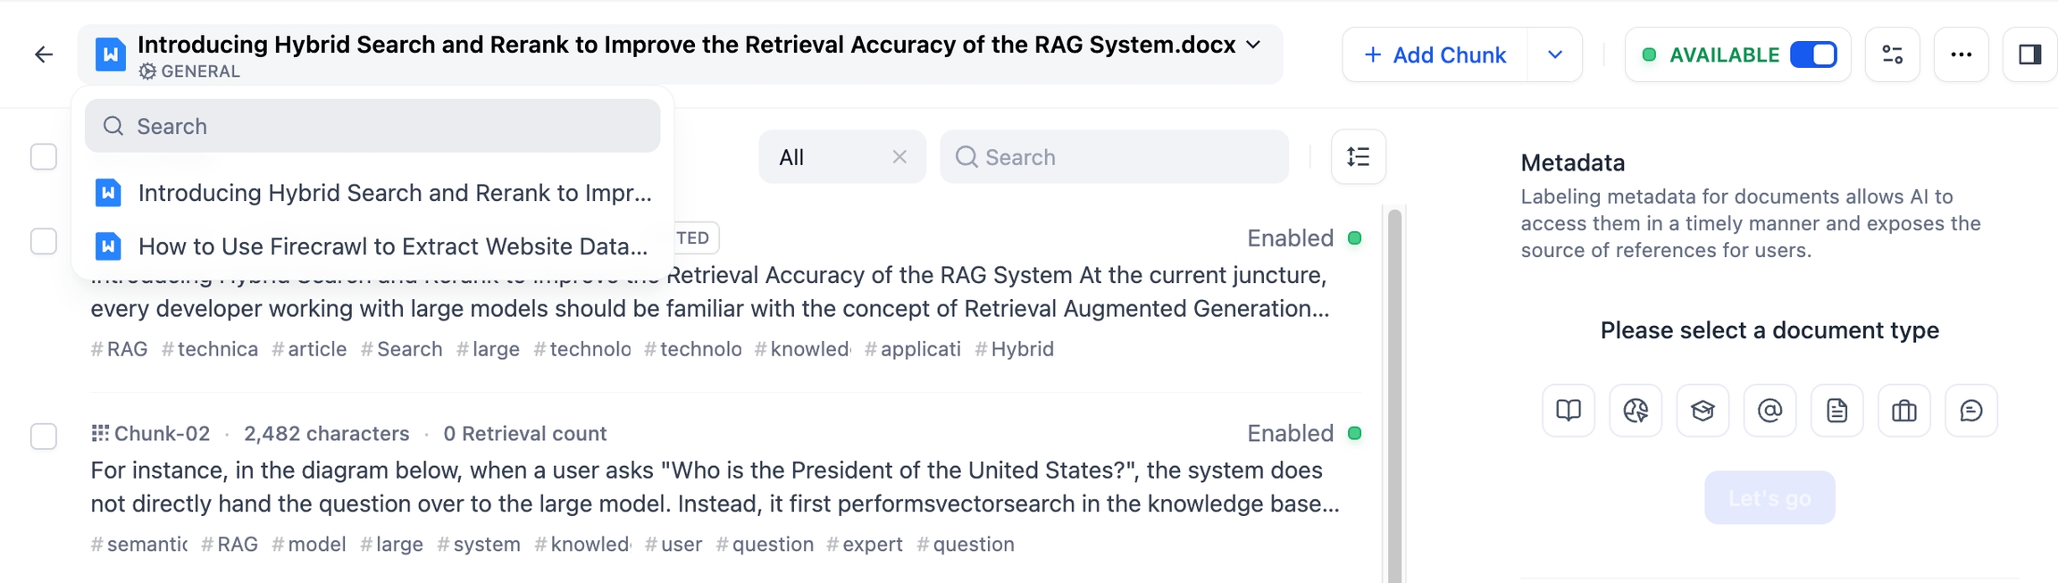Select the email @ document type
2058x583 pixels.
pos(1769,411)
